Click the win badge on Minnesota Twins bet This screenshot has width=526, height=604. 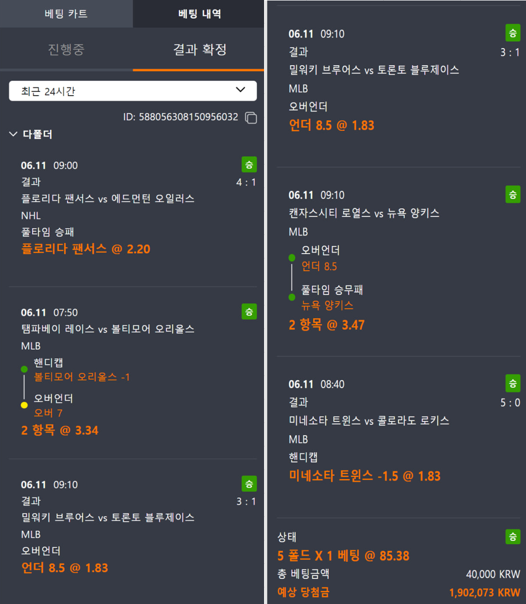tap(513, 383)
